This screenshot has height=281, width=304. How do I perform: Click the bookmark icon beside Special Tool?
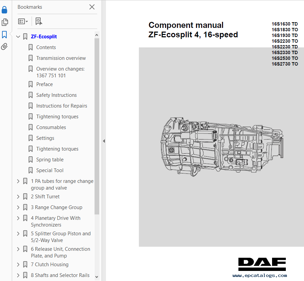(31, 170)
